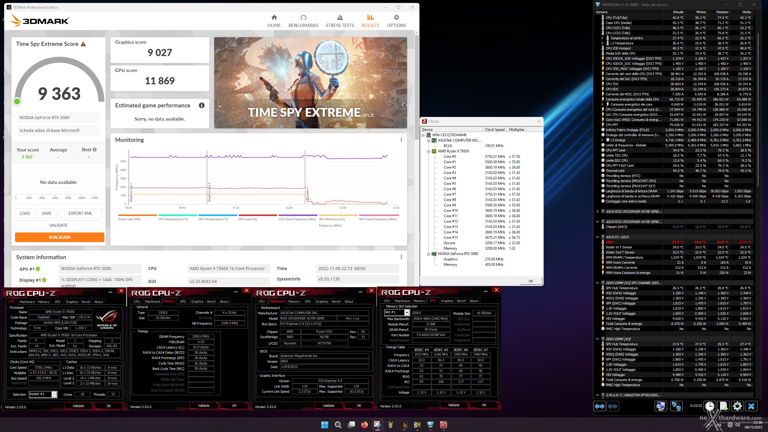Go to the 3DMark HOME tab
768x432 pixels.
click(274, 21)
